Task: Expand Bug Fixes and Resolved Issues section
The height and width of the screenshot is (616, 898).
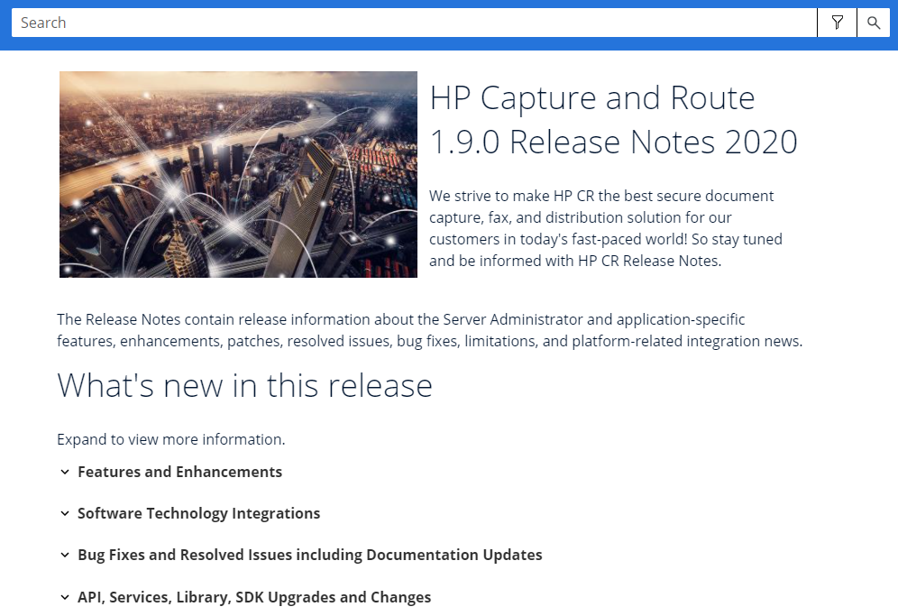Action: pyautogui.click(x=301, y=556)
